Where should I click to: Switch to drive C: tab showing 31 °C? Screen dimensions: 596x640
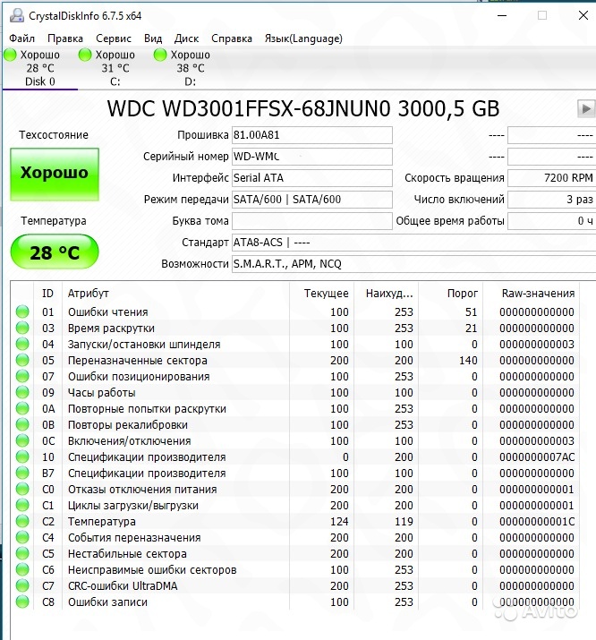[115, 68]
